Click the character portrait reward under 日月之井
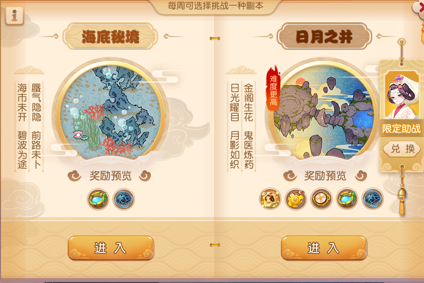Viewport: 424px width, 283px height. pyautogui.click(x=270, y=199)
